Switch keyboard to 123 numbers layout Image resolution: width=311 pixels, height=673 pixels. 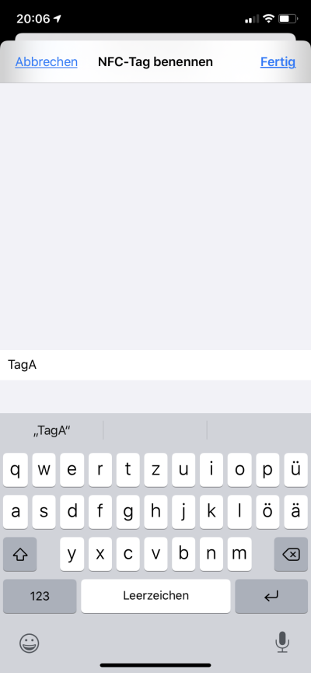pos(40,596)
